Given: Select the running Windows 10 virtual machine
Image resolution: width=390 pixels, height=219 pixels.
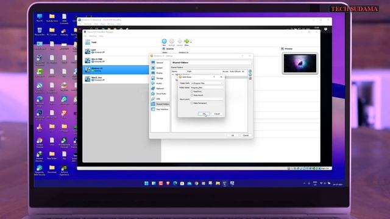Looking at the screenshot, I should coord(116,69).
